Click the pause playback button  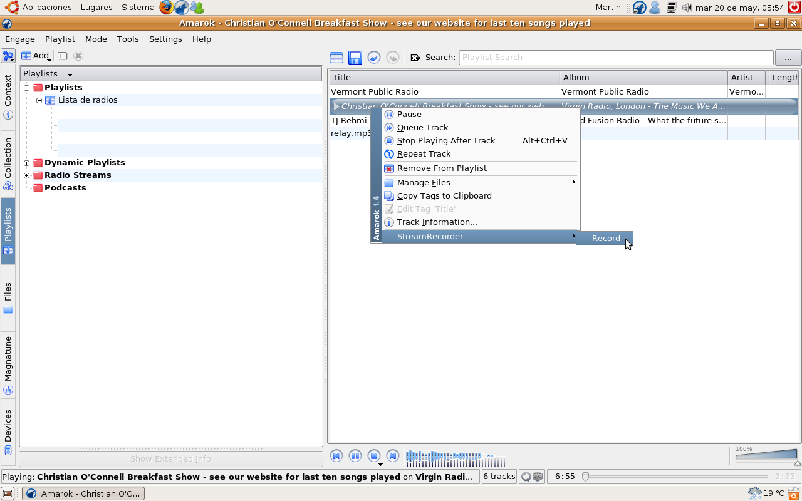pyautogui.click(x=355, y=456)
